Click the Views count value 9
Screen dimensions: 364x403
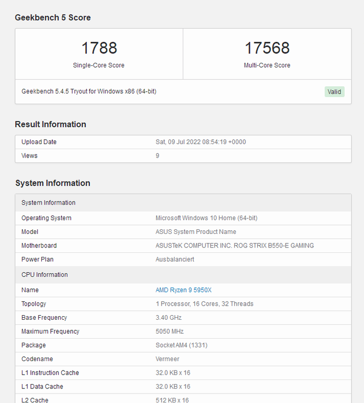tap(158, 156)
